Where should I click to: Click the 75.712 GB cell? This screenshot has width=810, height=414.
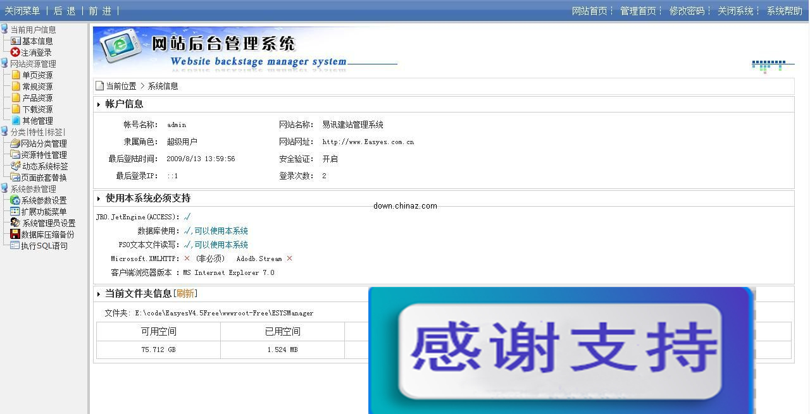coord(158,350)
